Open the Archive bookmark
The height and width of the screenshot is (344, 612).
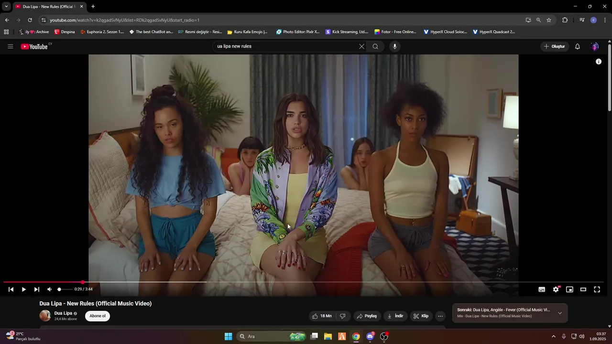[33, 32]
